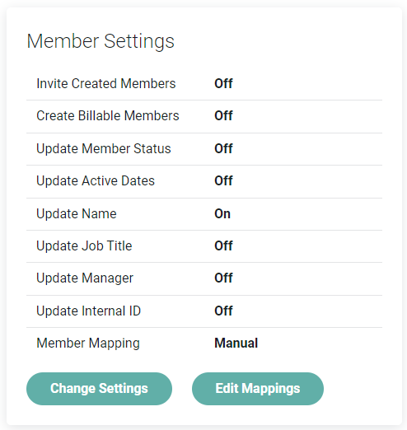Select the Update Internal ID label
Viewport: 407px width, 430px height.
click(x=88, y=311)
